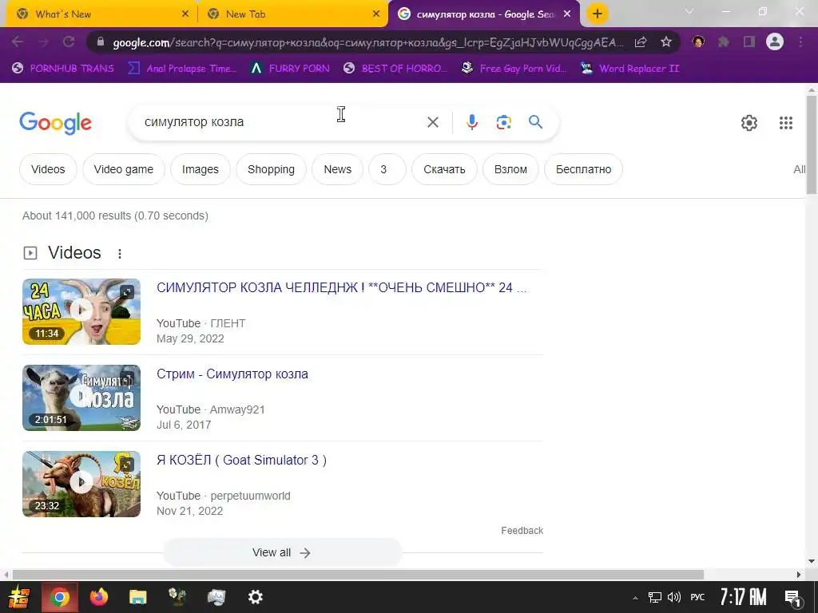Close the New Tab tab

pos(376,14)
